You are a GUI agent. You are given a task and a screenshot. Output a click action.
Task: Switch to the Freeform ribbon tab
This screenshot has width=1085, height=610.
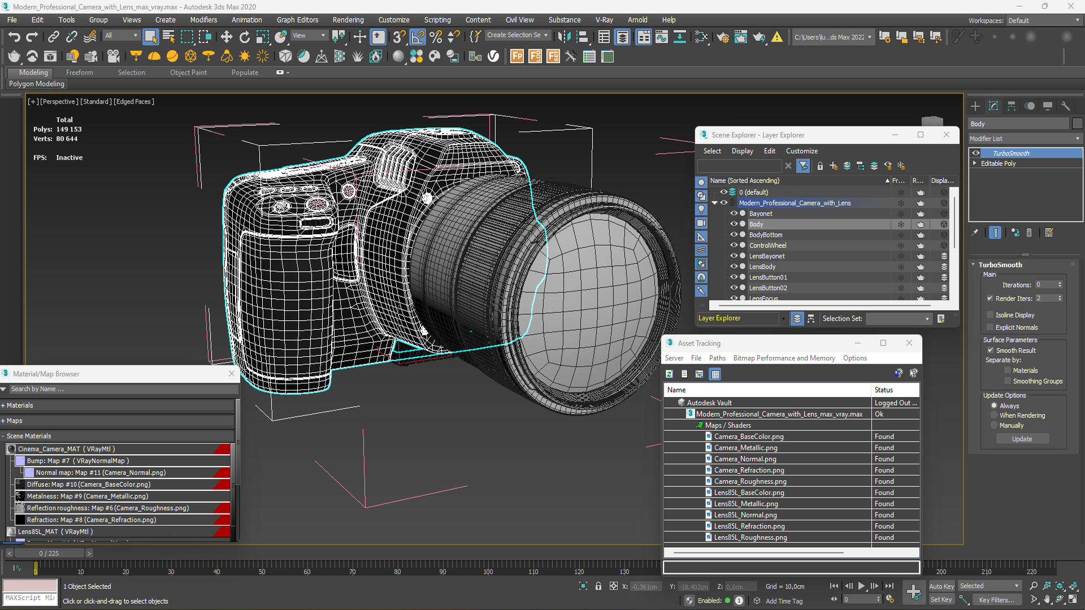click(79, 72)
